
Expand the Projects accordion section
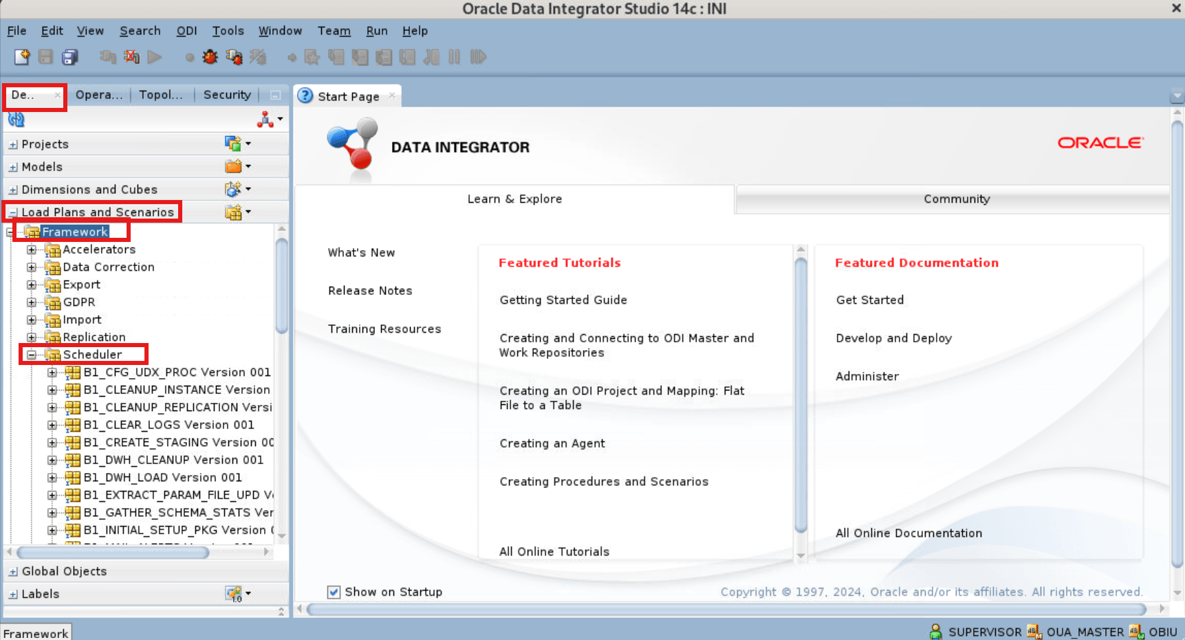coord(13,144)
